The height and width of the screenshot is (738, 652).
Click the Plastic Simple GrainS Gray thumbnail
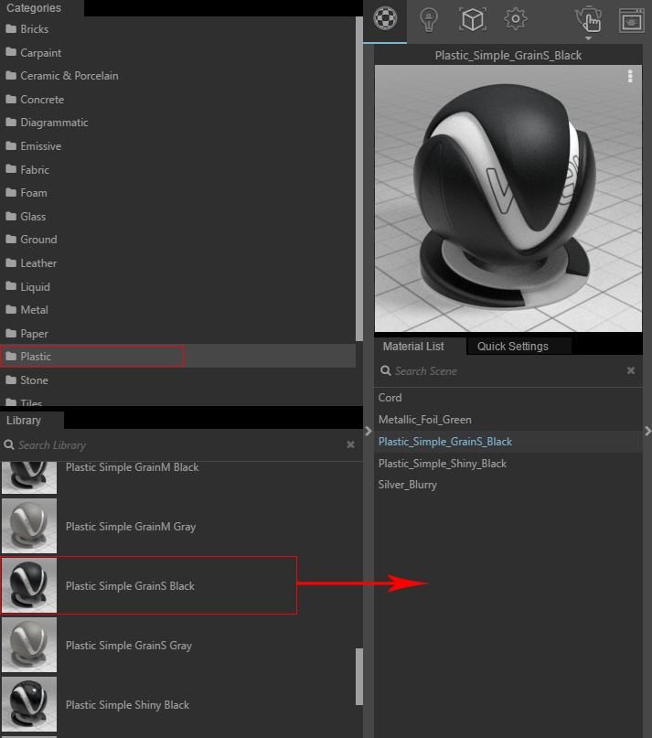[x=29, y=645]
